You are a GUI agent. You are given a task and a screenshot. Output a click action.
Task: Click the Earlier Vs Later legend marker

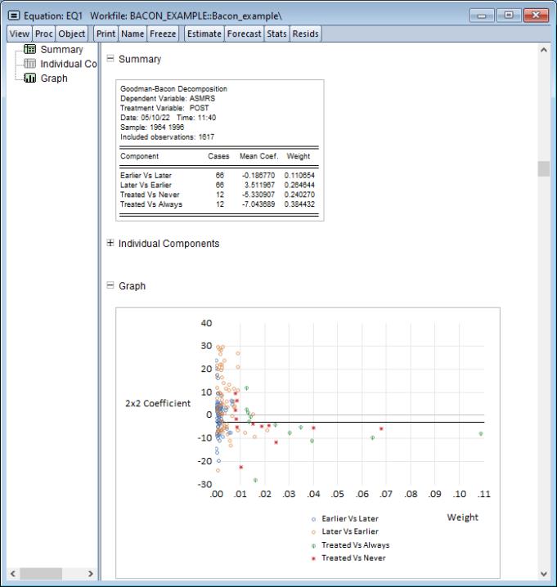coord(314,519)
